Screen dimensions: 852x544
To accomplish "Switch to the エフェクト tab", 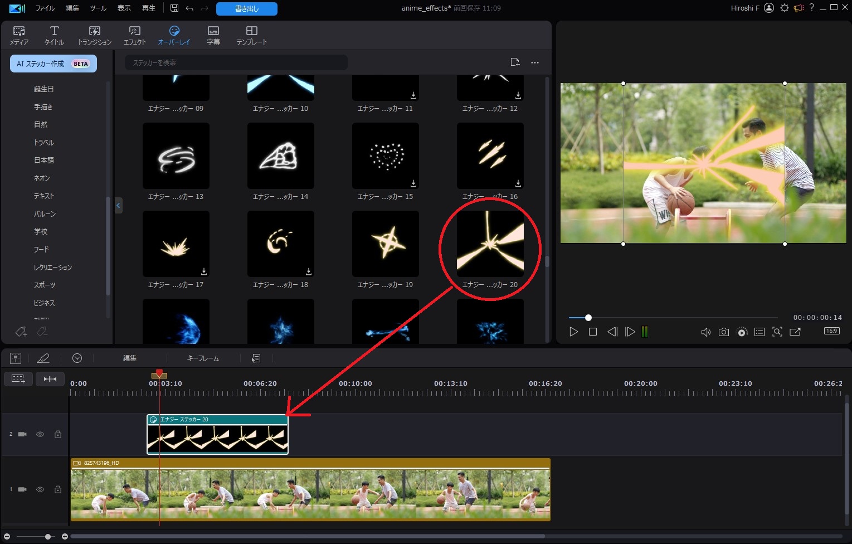I will [x=134, y=36].
